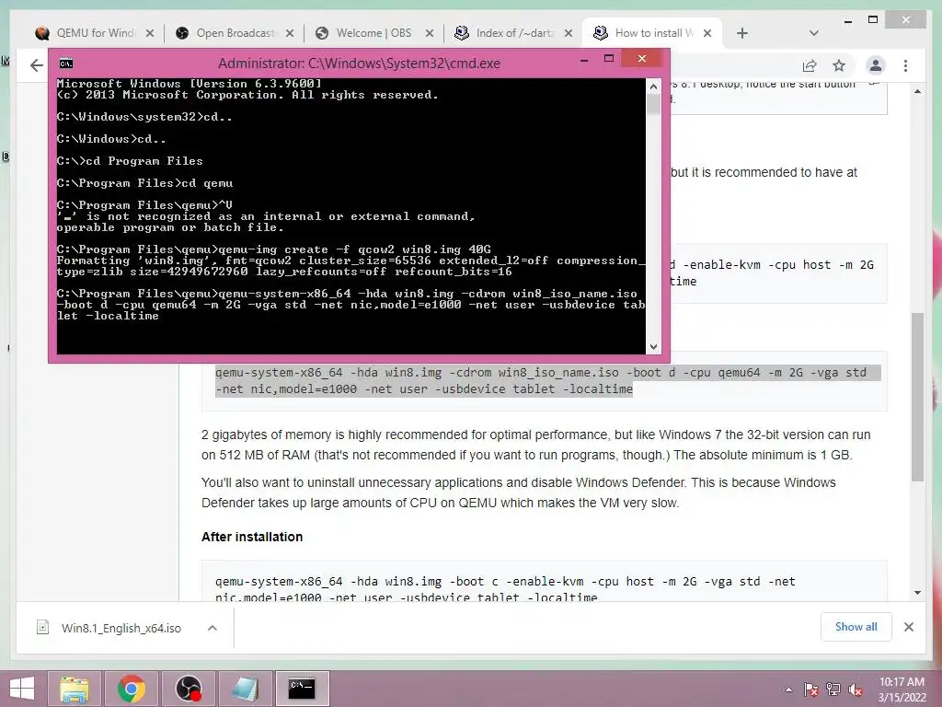This screenshot has height=707, width=942.
Task: Select the Command Prompt taskbar button
Action: tap(302, 689)
